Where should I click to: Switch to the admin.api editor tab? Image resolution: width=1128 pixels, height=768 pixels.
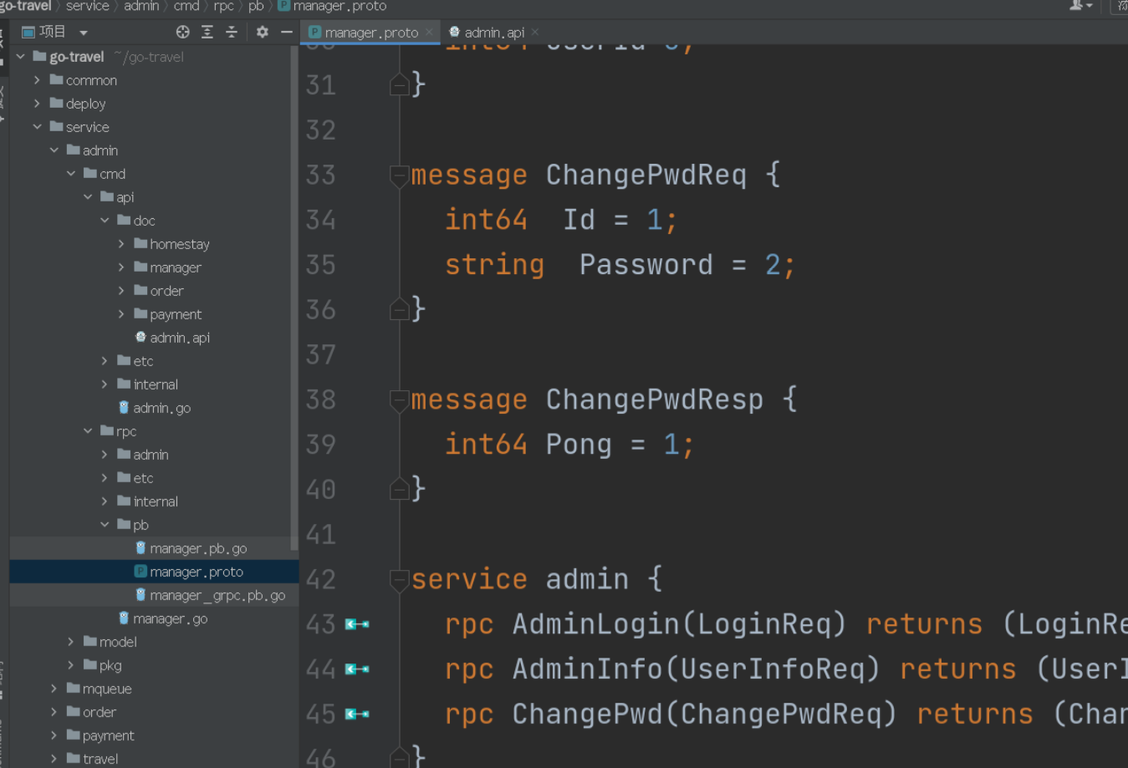tap(492, 33)
